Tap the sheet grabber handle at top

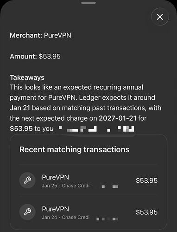point(88,3)
